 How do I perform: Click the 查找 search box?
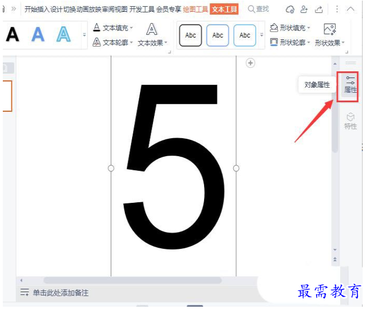(259, 9)
